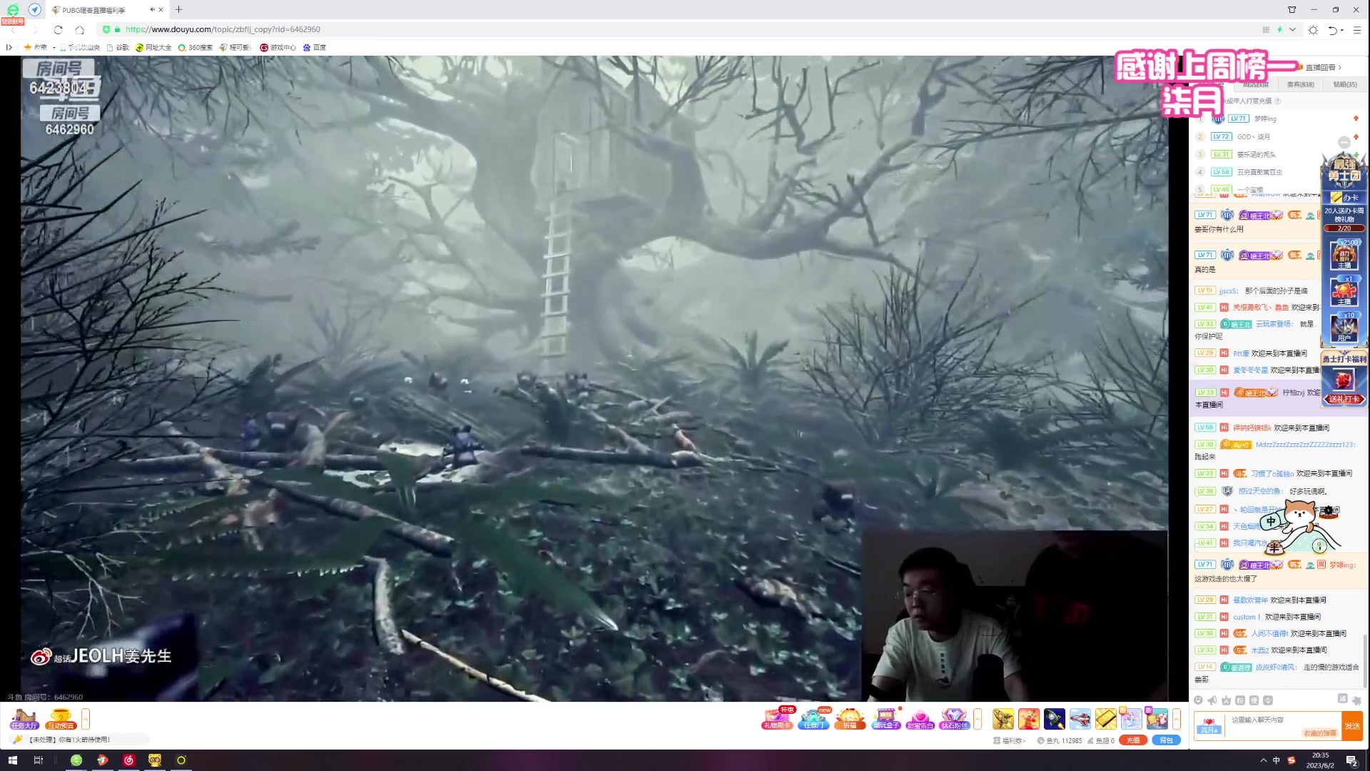Open the 收藏 favorites dropdown arrow
Screen dimensions: 1370x771
point(54,47)
